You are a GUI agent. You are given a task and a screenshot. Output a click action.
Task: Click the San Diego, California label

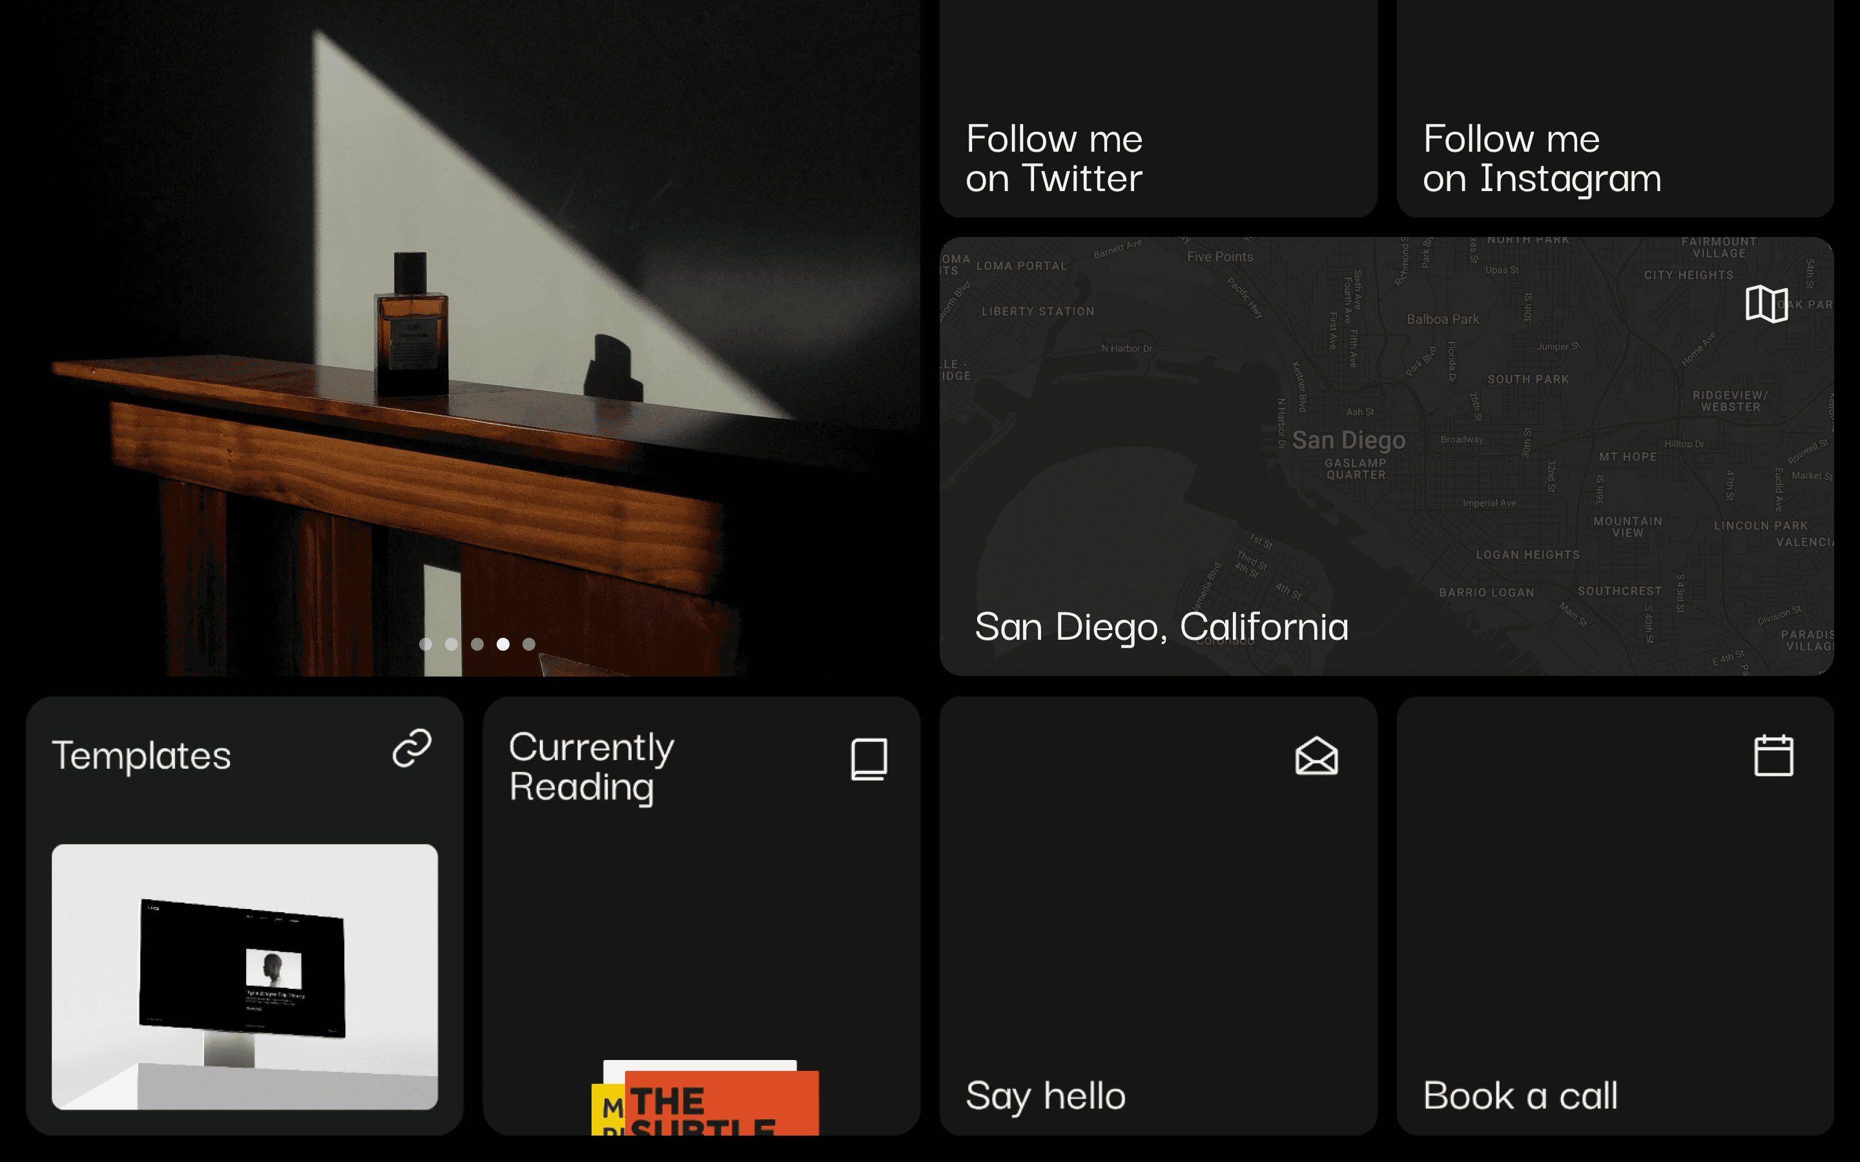tap(1161, 626)
